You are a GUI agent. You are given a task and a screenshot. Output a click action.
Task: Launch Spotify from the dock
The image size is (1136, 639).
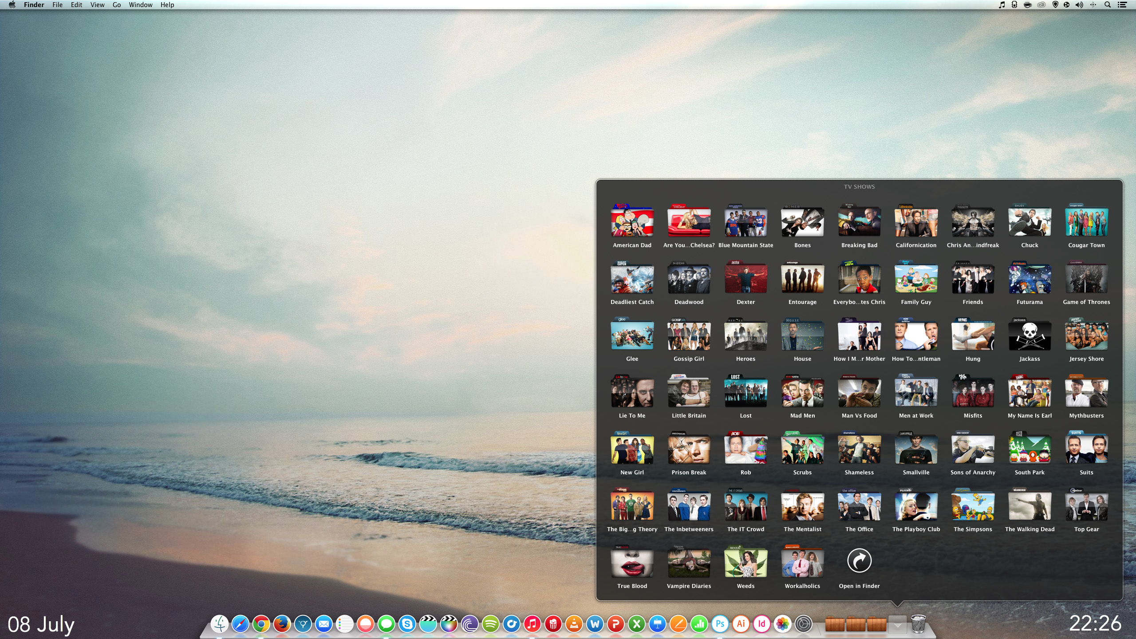click(491, 624)
